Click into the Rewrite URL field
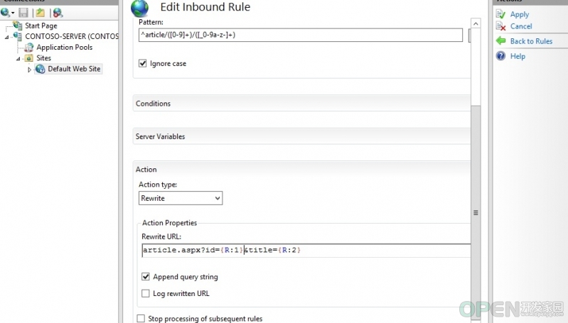Image resolution: width=568 pixels, height=323 pixels. (x=306, y=251)
